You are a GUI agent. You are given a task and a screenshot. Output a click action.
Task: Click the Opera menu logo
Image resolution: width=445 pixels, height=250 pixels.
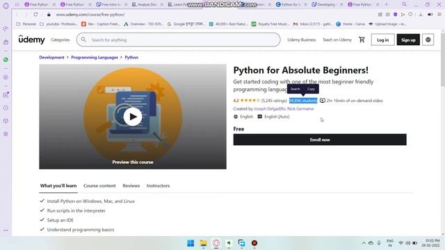pos(6,5)
